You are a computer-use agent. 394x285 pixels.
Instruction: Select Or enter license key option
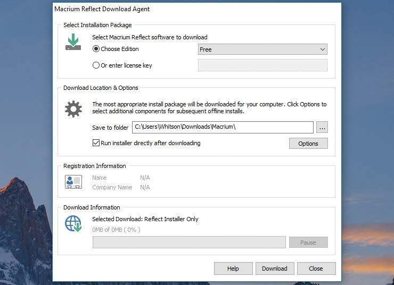96,65
